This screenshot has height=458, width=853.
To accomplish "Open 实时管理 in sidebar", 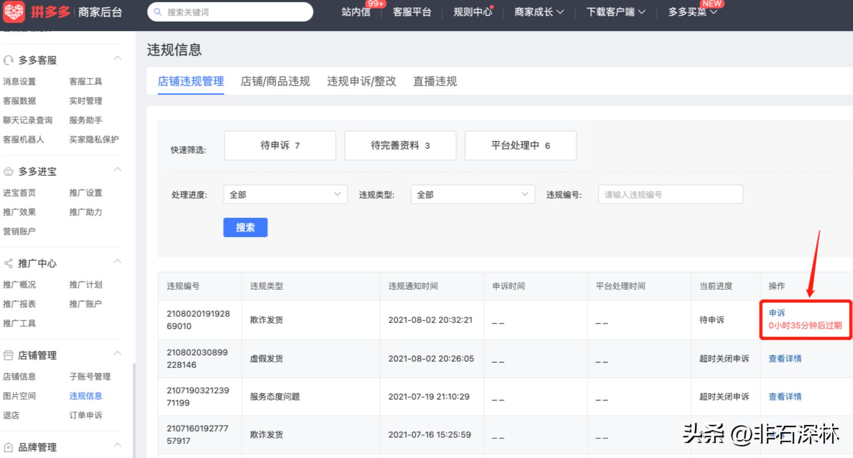I will (86, 101).
